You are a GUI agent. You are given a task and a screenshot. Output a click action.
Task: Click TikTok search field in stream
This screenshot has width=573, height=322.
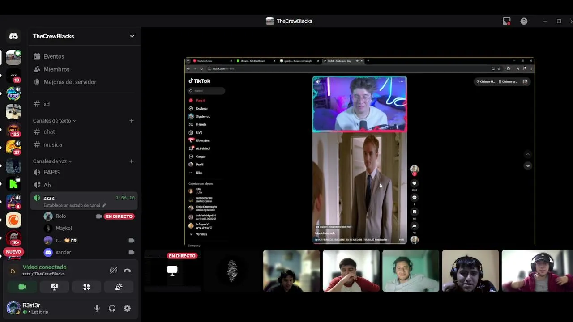tap(206, 91)
